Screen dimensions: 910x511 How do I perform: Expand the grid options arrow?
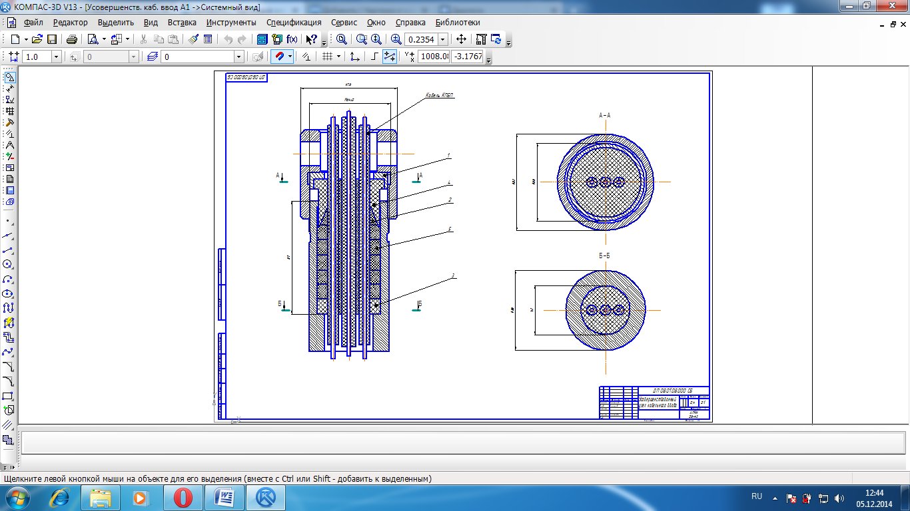(338, 57)
